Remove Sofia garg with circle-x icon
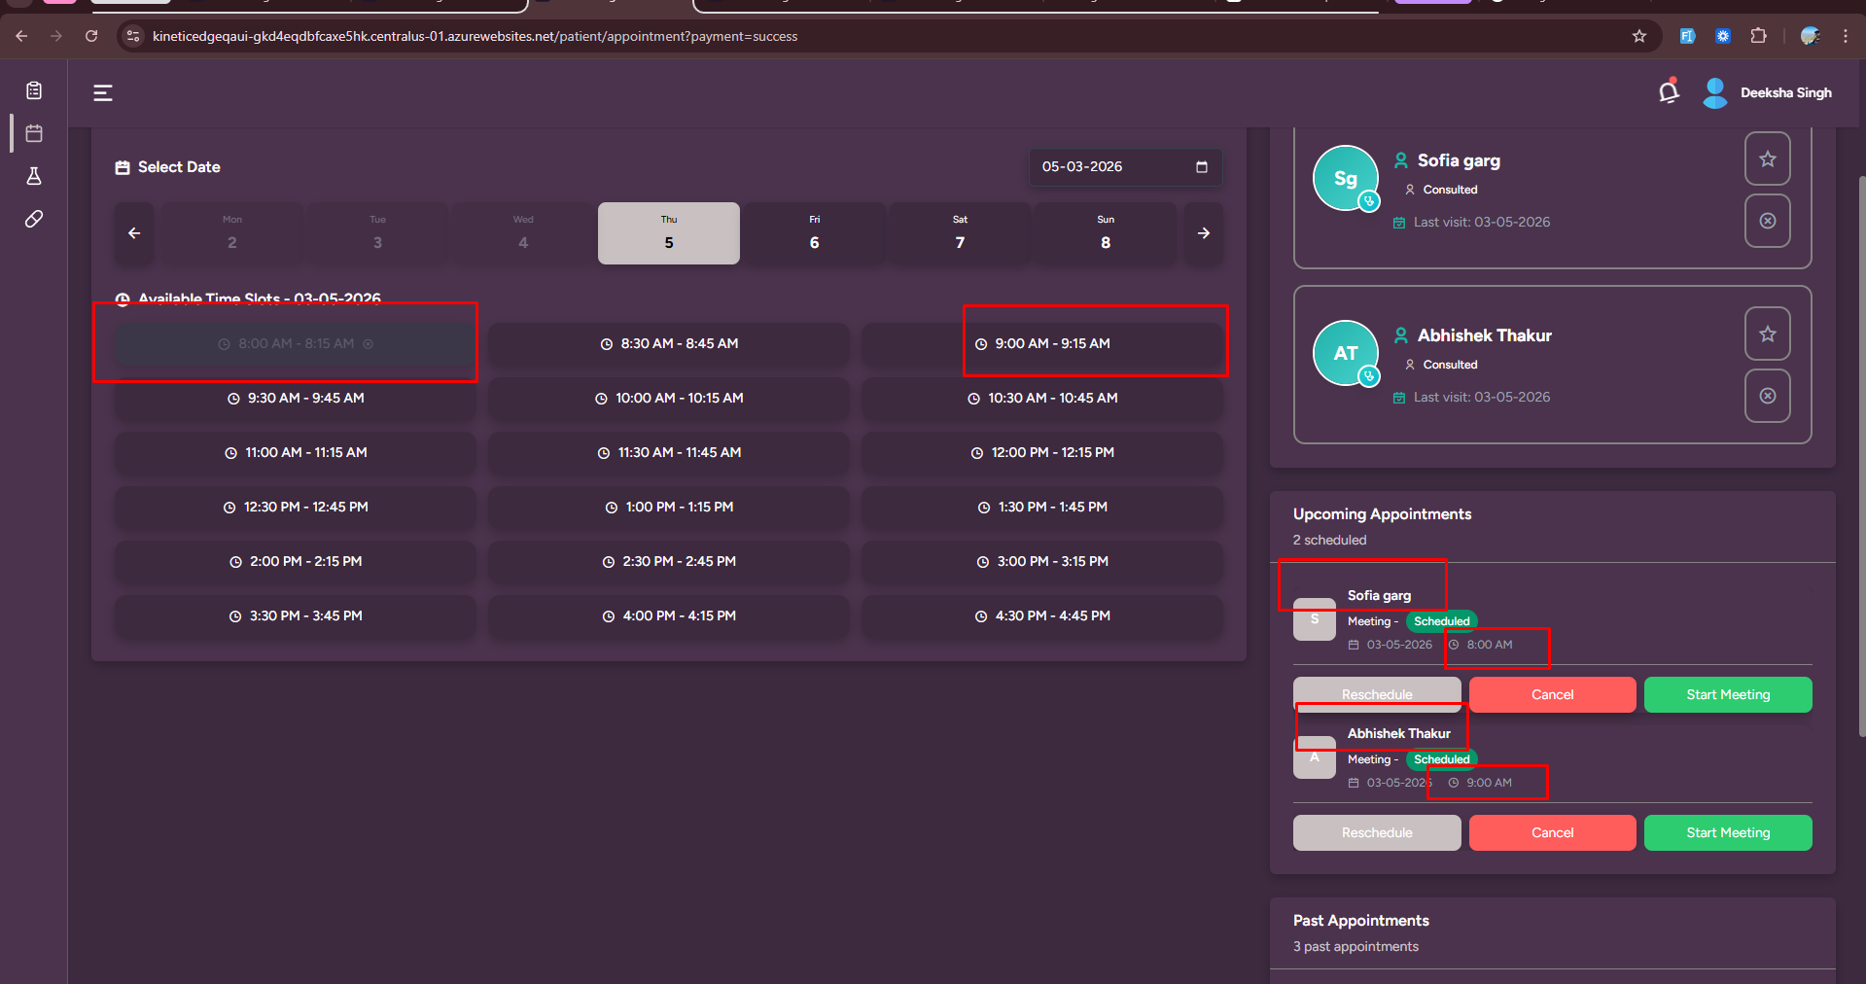 pos(1767,221)
